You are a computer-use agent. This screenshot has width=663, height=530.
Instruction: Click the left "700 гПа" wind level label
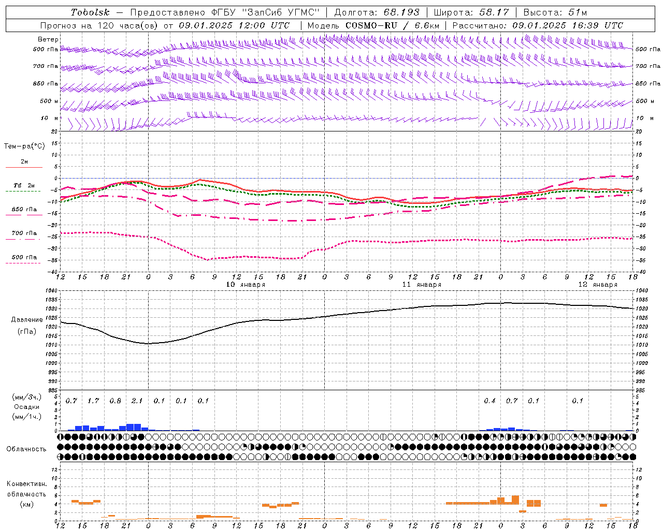point(46,66)
